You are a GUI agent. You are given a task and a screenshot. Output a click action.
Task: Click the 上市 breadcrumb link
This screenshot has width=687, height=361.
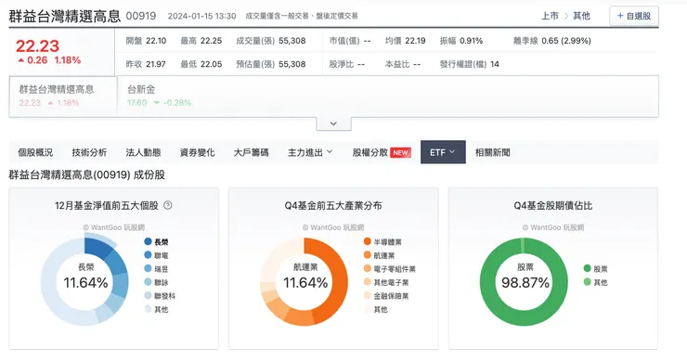pyautogui.click(x=550, y=16)
